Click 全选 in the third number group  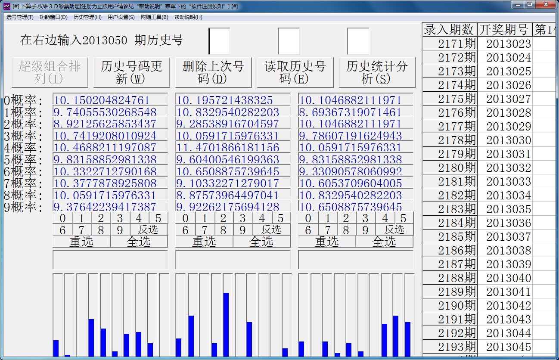click(x=385, y=241)
